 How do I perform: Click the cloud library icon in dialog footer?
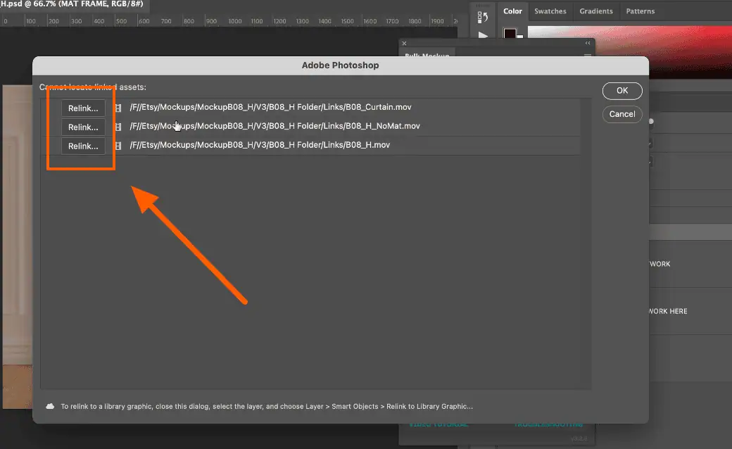tap(51, 406)
